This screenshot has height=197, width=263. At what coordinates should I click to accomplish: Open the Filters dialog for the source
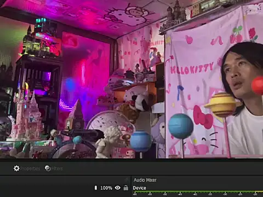(x=54, y=169)
